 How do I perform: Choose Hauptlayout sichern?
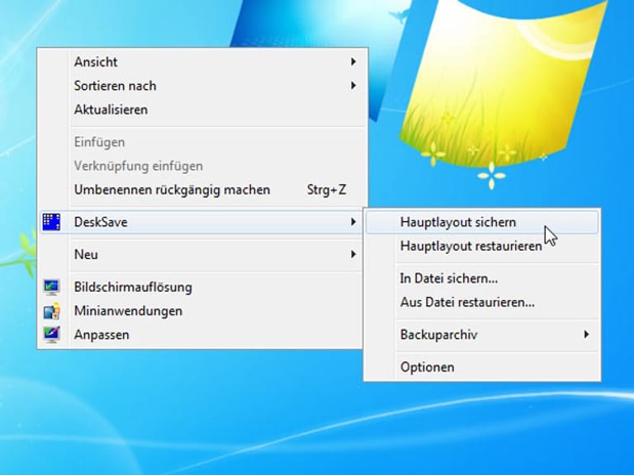point(482,222)
